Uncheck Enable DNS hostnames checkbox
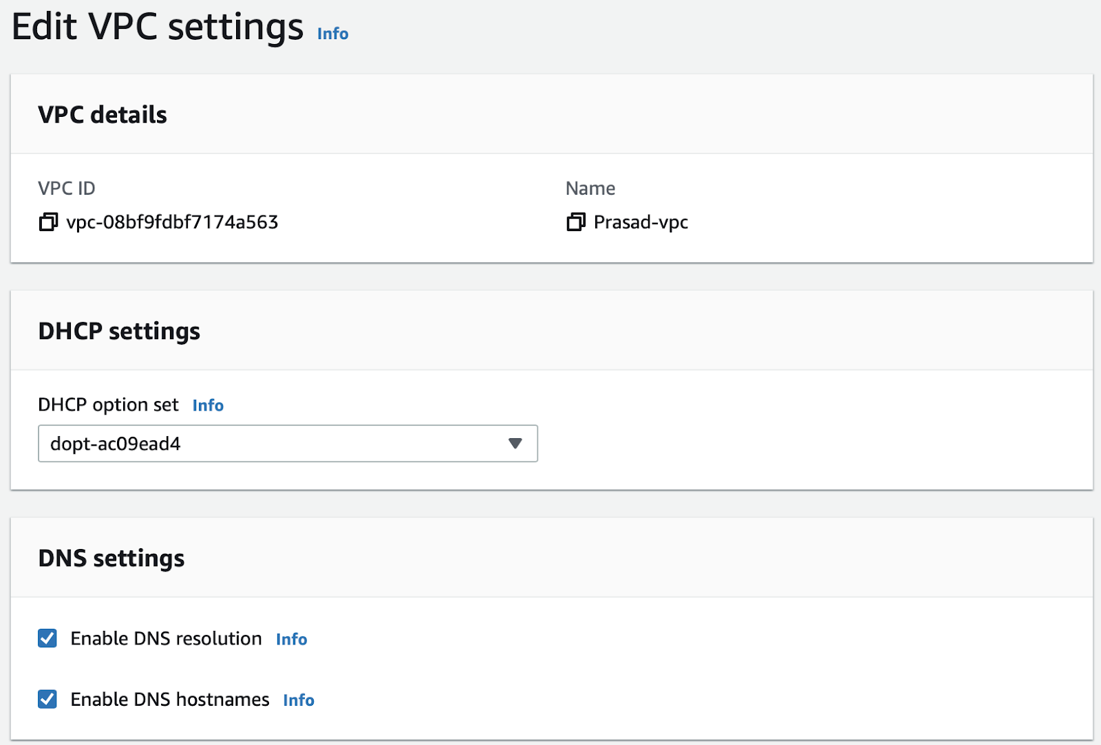Image resolution: width=1101 pixels, height=745 pixels. pos(47,699)
